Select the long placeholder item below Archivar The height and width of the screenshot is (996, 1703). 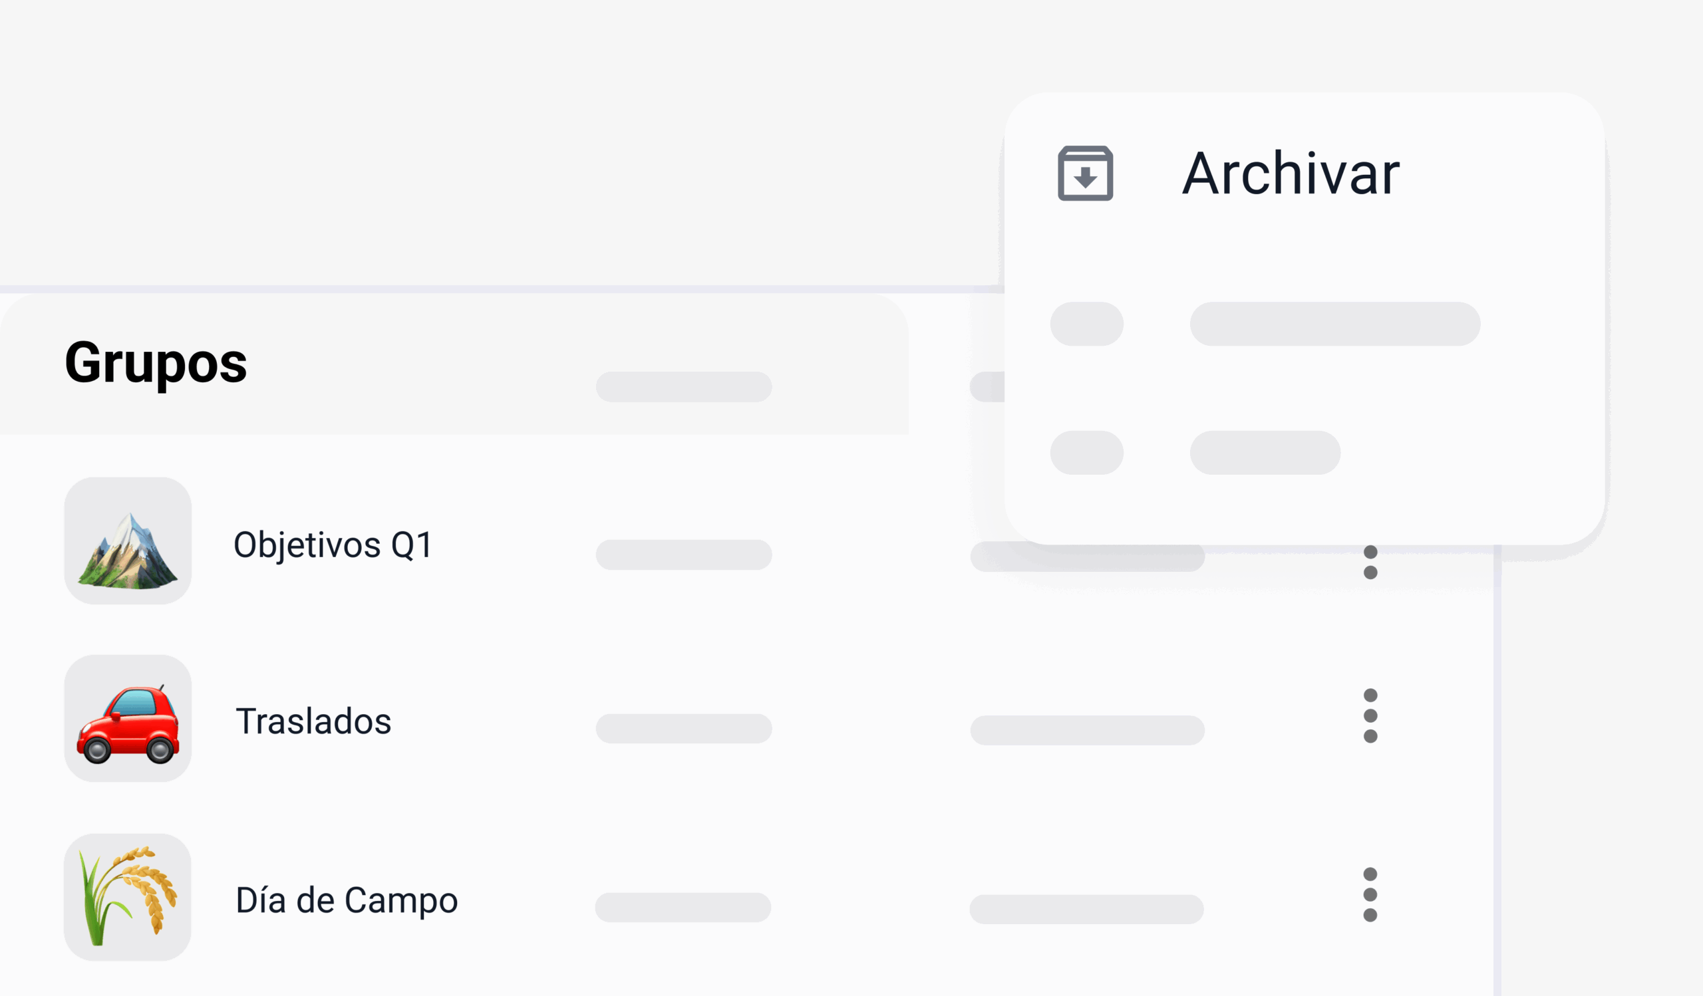(x=1334, y=324)
